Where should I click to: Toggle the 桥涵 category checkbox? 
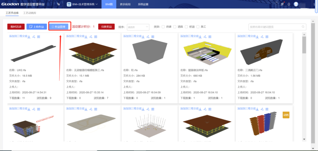(x=186, y=27)
